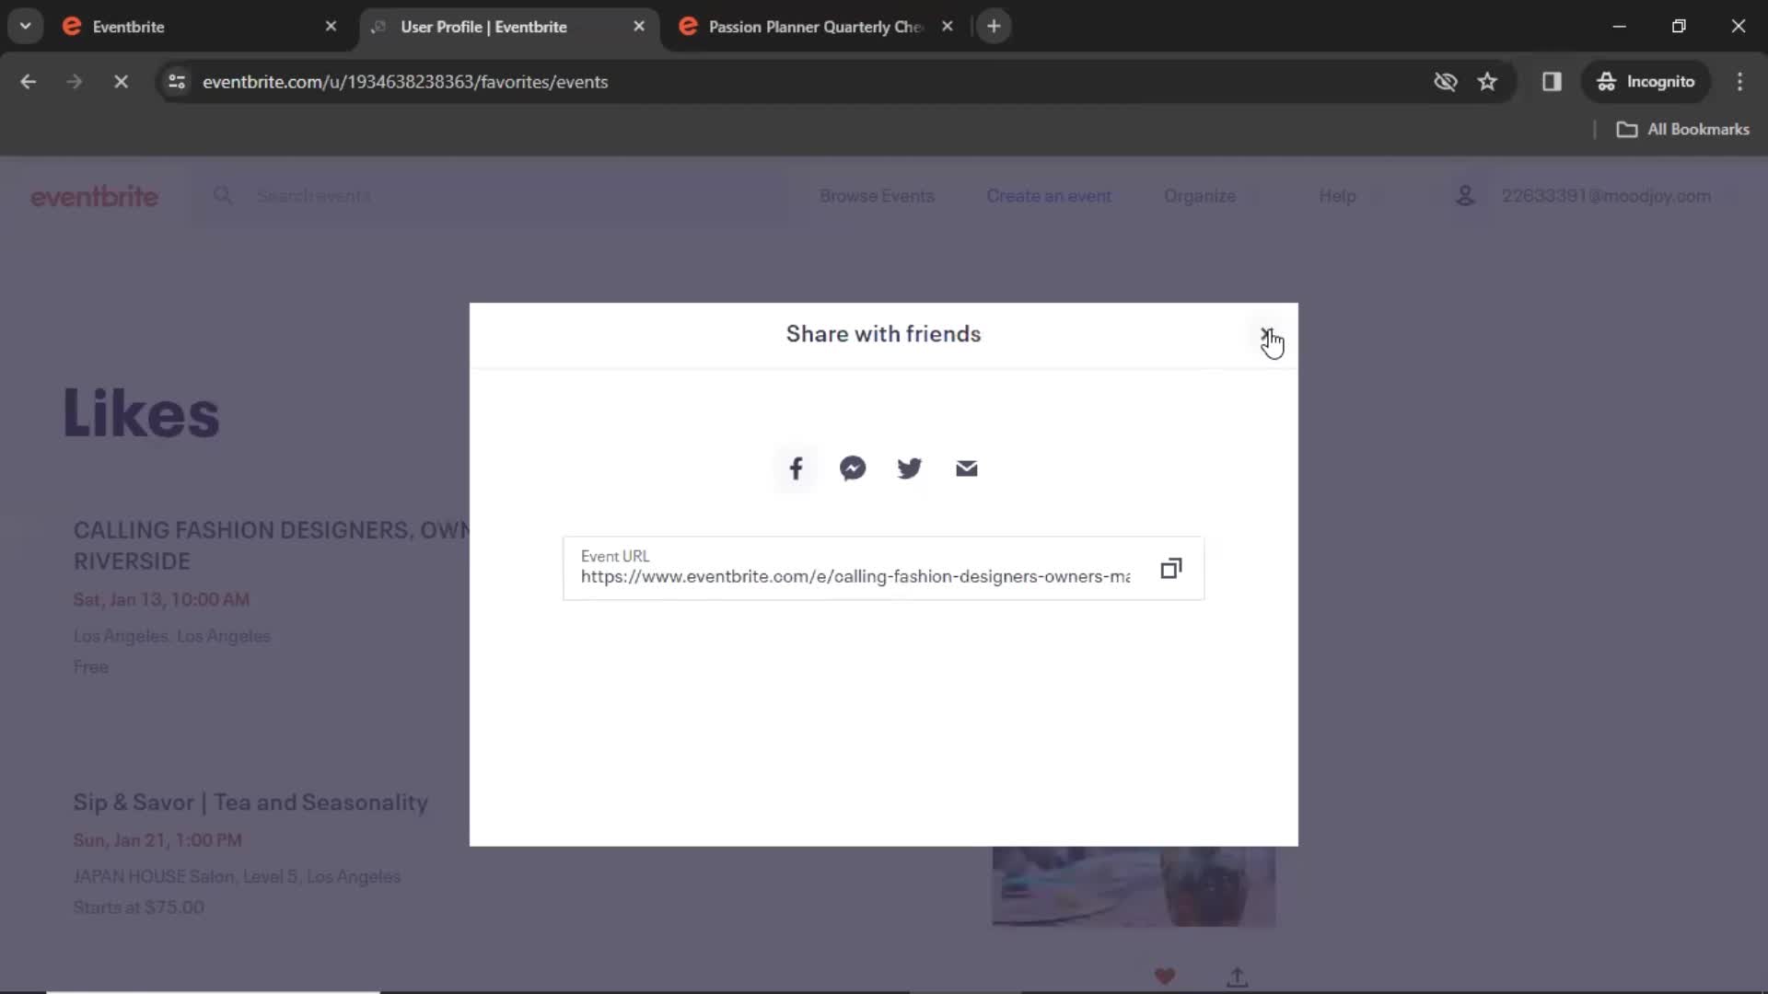Viewport: 1768px width, 994px height.
Task: Close the Passion Planner tab
Action: (948, 27)
